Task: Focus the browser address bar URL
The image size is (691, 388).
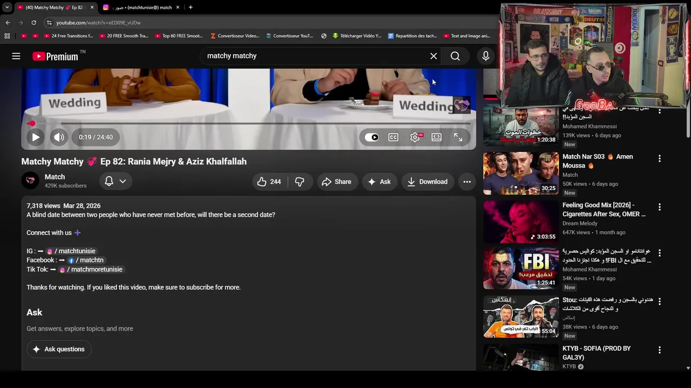Action: tap(98, 23)
